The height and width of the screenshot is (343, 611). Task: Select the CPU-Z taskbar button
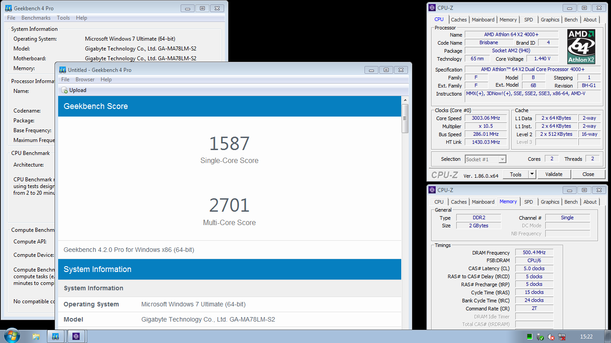tap(76, 336)
